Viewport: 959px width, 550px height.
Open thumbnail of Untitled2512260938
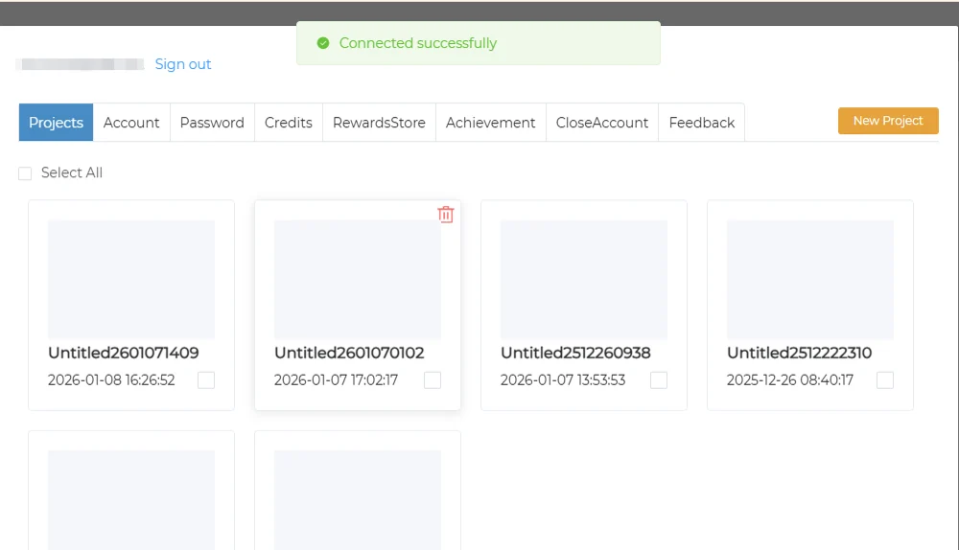584,279
